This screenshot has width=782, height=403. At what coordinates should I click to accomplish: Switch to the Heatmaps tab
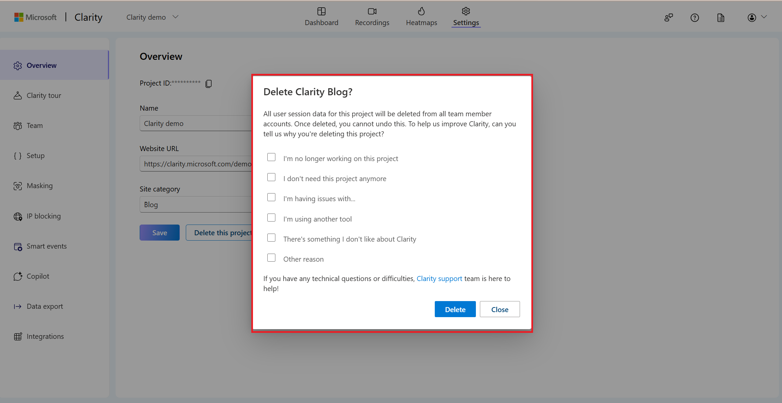[x=421, y=17]
